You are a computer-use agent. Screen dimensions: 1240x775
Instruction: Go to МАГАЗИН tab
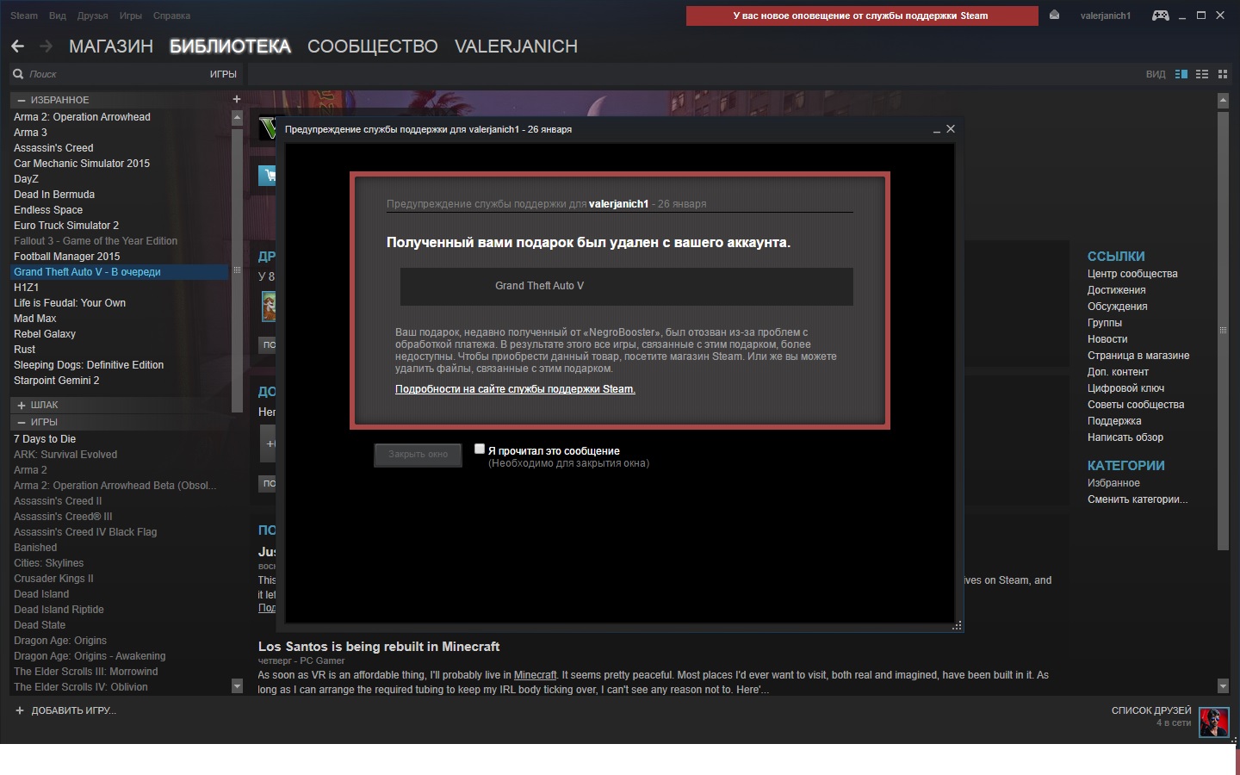click(111, 46)
